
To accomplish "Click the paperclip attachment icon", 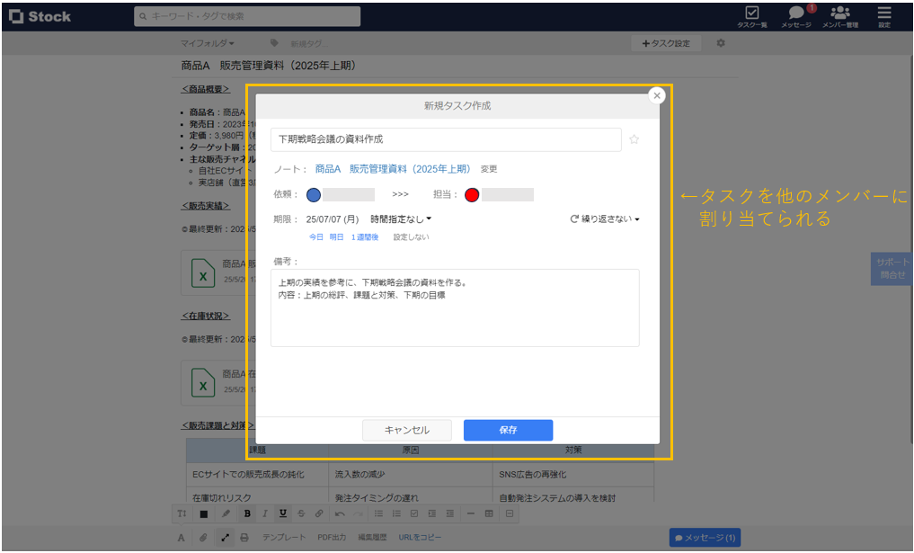I will coord(202,535).
